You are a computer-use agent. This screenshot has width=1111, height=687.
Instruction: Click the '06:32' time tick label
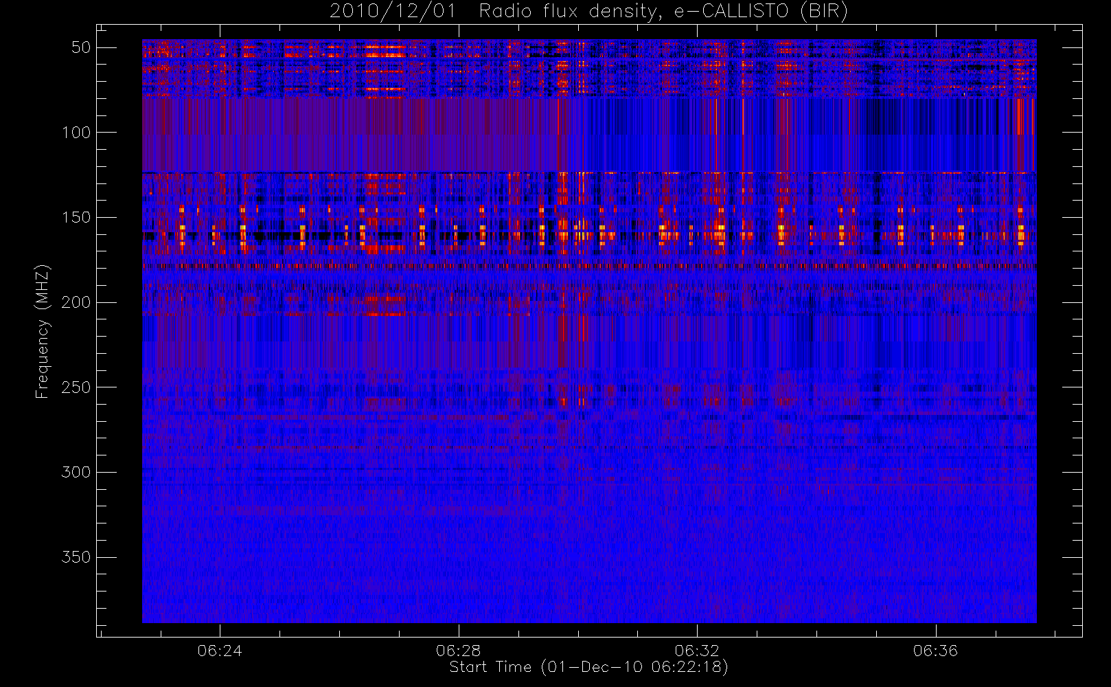tap(697, 651)
